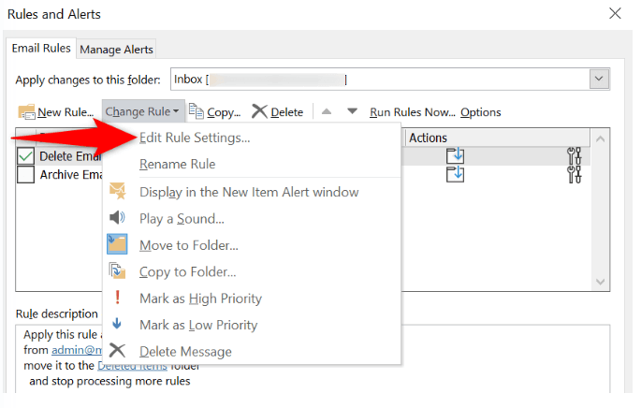Viewport: 641px width, 408px height.
Task: Uncheck the Delete Email rule checkbox
Action: click(x=25, y=155)
